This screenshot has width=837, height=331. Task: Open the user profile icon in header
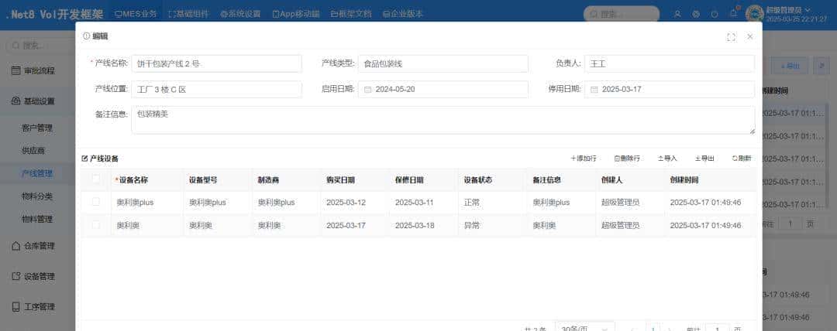pos(677,15)
